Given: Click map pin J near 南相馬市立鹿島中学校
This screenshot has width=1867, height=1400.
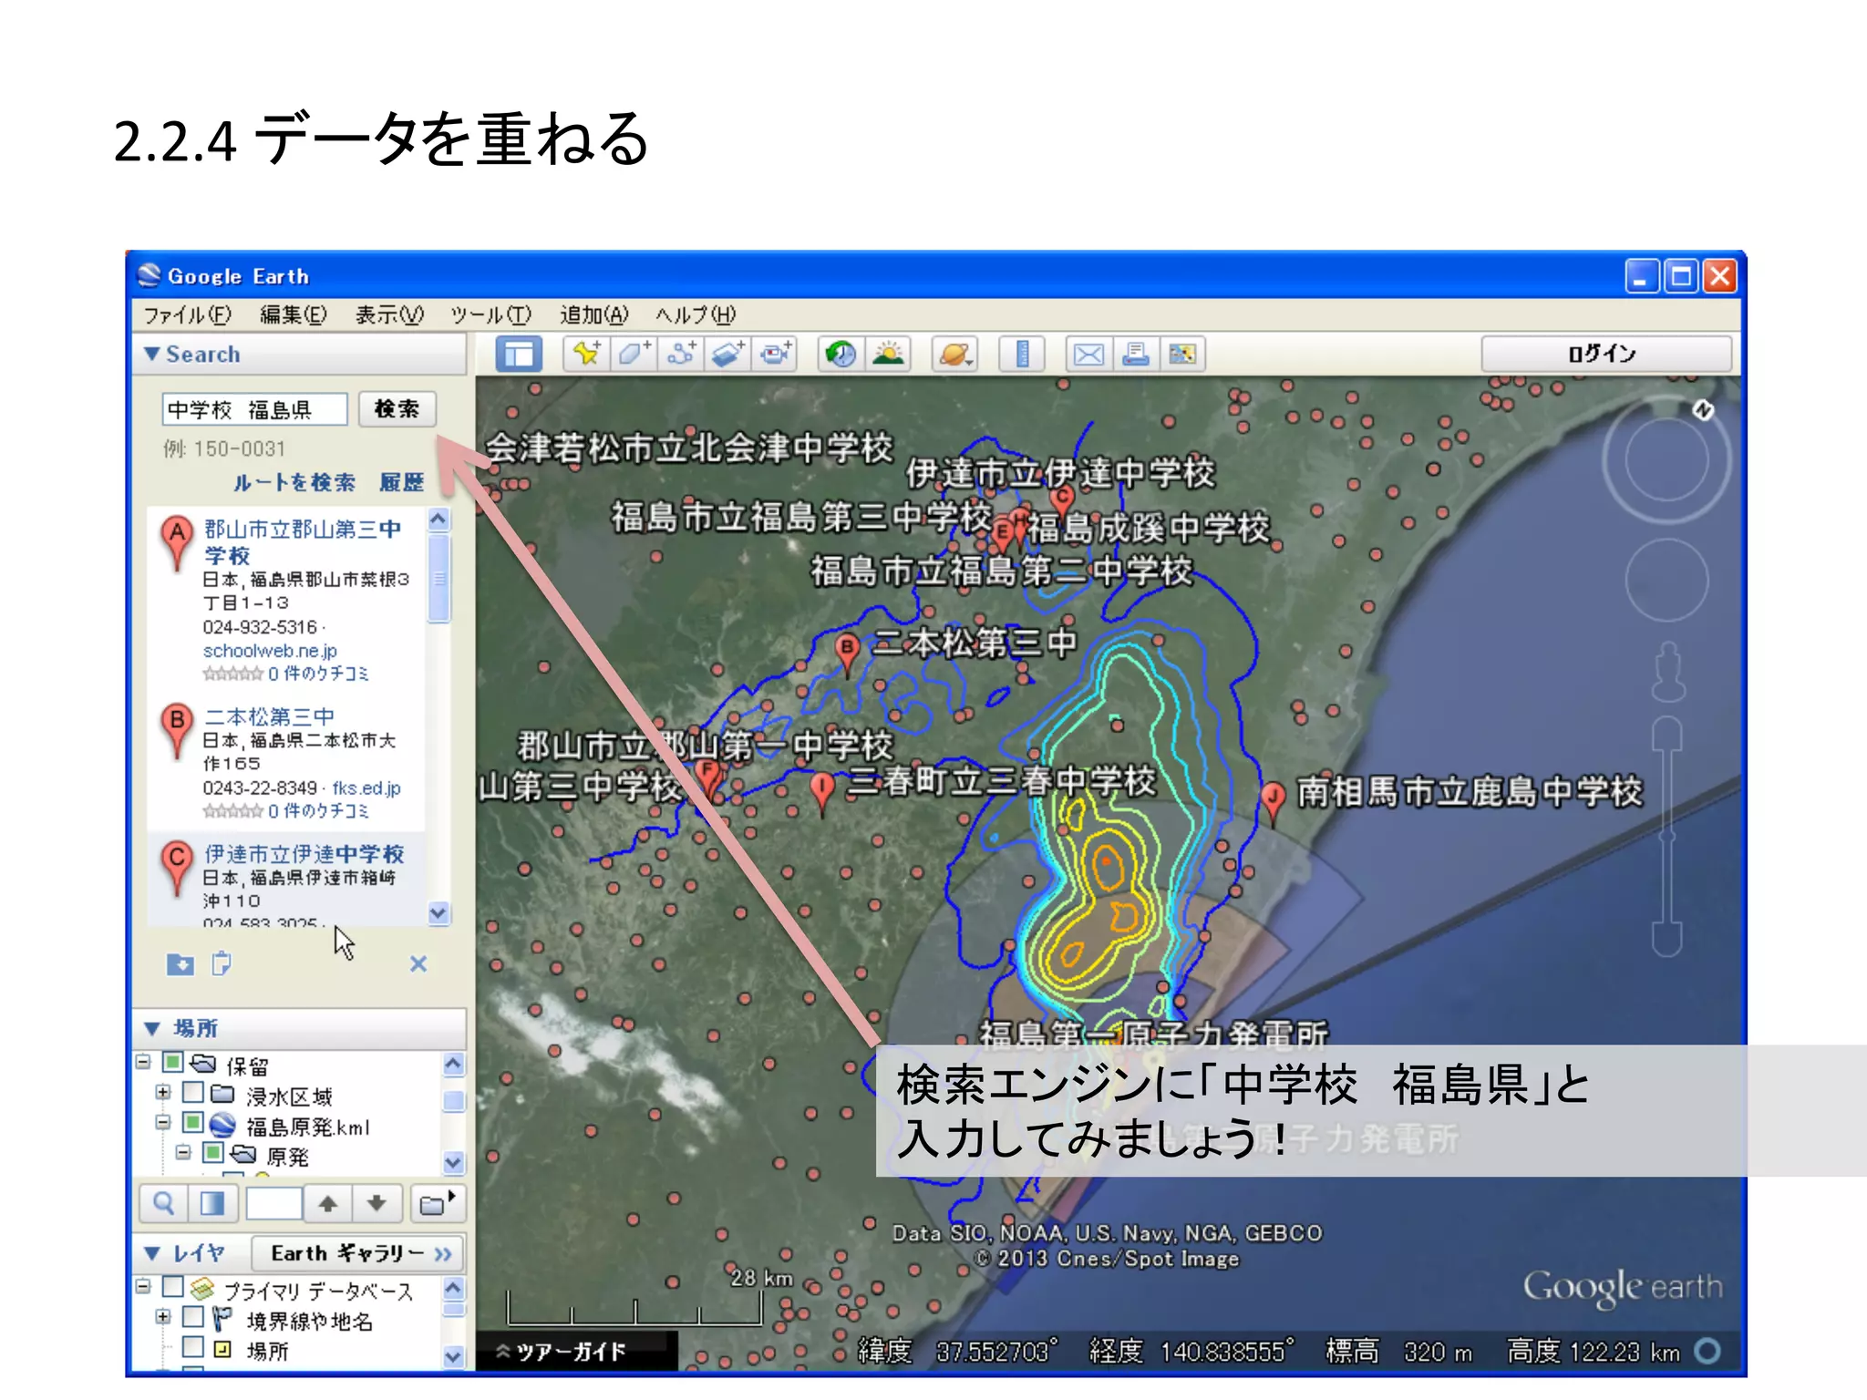Looking at the screenshot, I should pyautogui.click(x=1274, y=803).
